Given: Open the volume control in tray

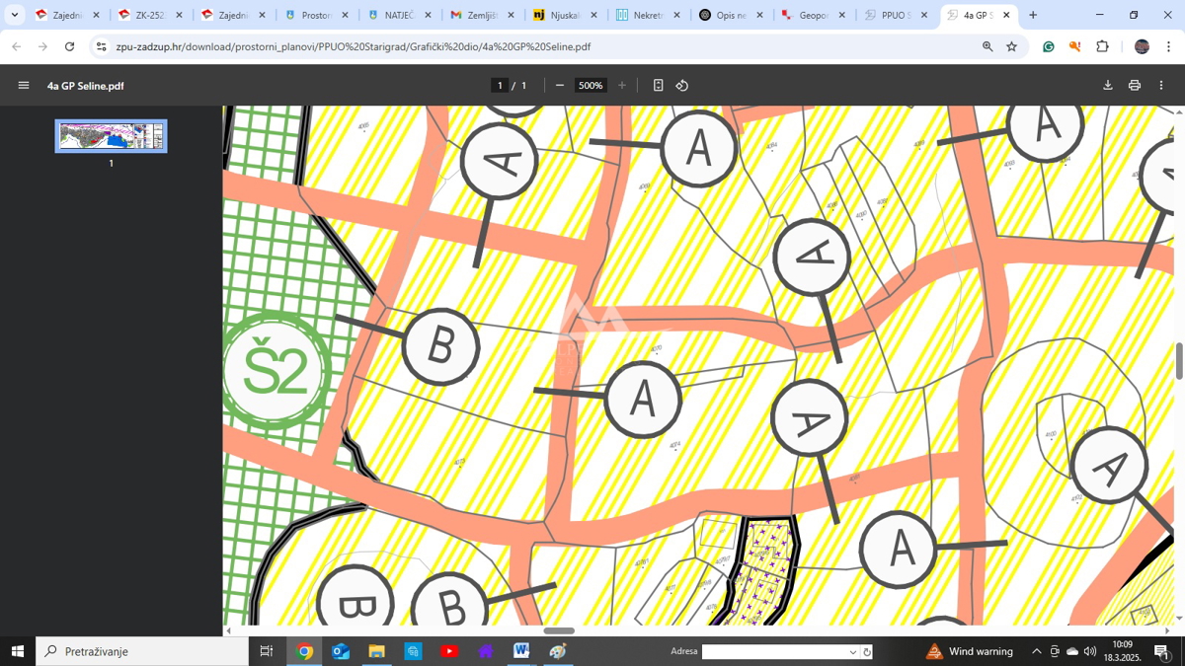Looking at the screenshot, I should coord(1090,651).
